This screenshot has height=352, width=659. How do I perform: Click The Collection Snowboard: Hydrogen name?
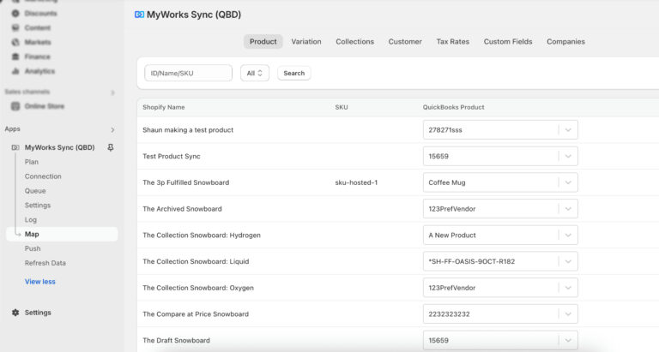pos(202,235)
